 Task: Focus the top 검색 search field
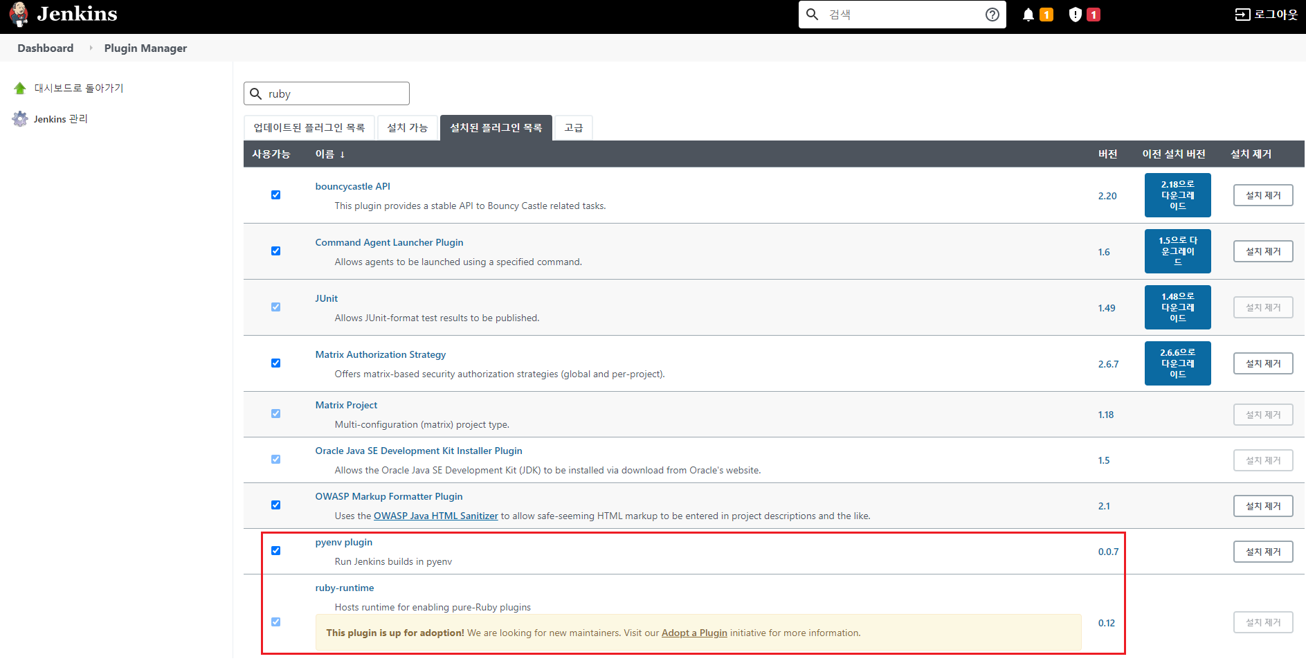point(903,15)
